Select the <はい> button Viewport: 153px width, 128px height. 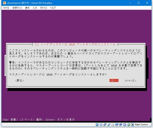click(x=114, y=80)
